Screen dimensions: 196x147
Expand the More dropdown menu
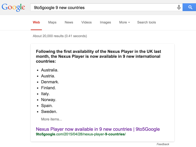tap(124, 22)
